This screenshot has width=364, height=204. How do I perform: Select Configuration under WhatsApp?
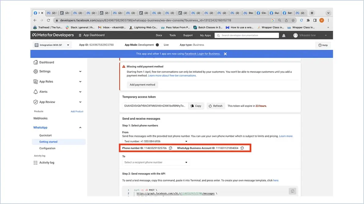point(47,148)
